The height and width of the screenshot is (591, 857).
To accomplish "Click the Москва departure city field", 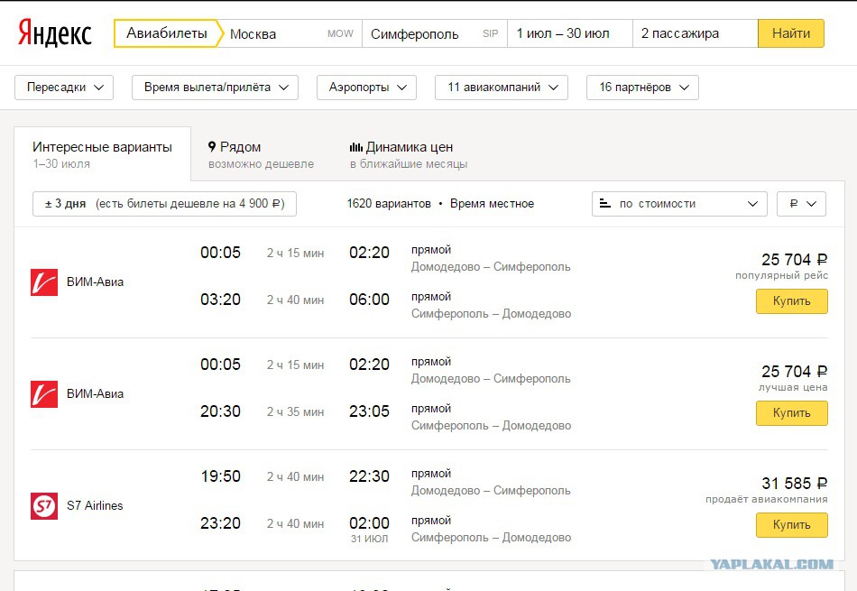I will [290, 33].
